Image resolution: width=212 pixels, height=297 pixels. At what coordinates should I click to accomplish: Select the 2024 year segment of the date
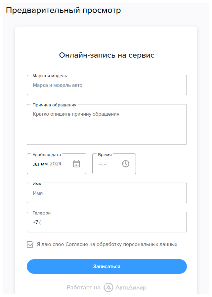56,164
